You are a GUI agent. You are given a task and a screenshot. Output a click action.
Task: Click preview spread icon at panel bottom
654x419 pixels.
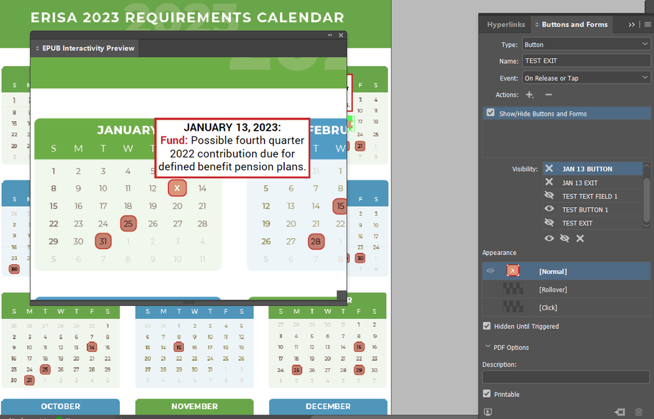coord(488,412)
